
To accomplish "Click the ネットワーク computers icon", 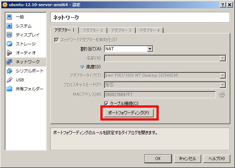I will (9, 62).
